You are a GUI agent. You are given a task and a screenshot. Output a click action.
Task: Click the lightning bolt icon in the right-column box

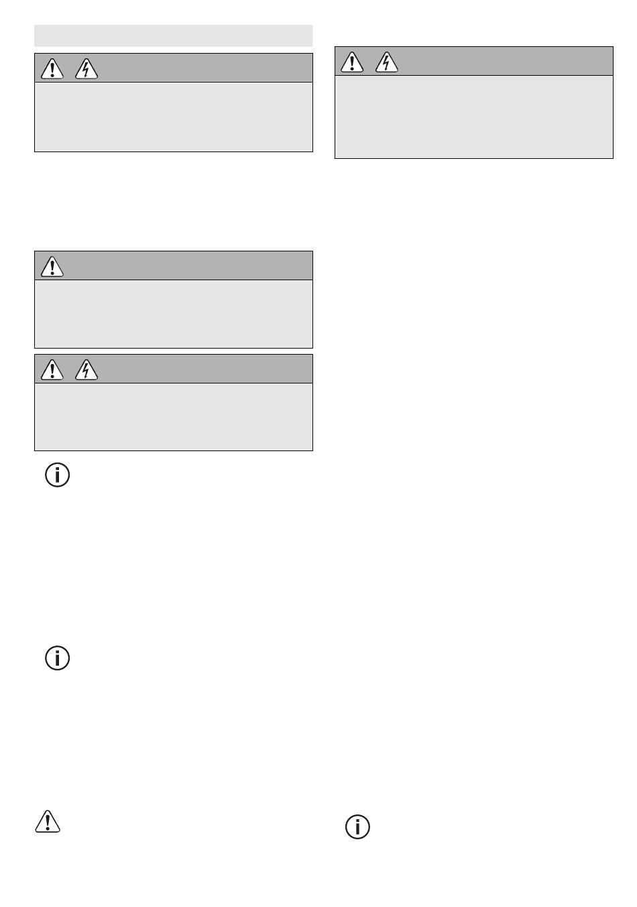click(x=386, y=62)
